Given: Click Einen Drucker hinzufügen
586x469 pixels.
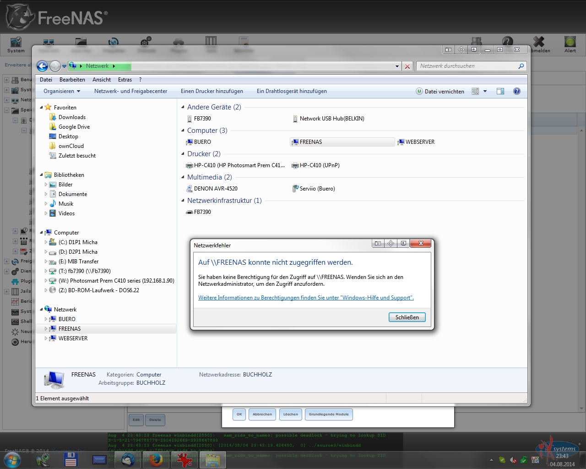Looking at the screenshot, I should (x=212, y=91).
